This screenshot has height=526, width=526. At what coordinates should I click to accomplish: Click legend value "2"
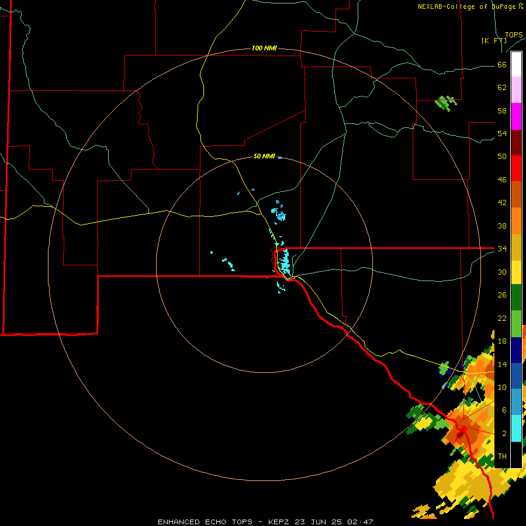[504, 434]
